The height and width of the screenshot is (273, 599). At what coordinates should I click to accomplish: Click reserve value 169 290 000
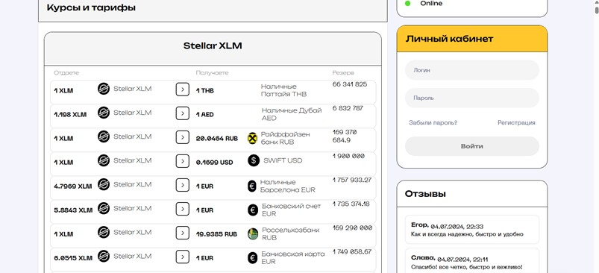[x=352, y=228]
